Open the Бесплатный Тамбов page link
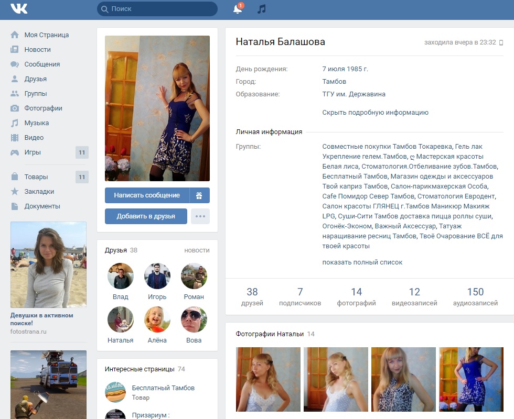514x419 pixels. [163, 388]
